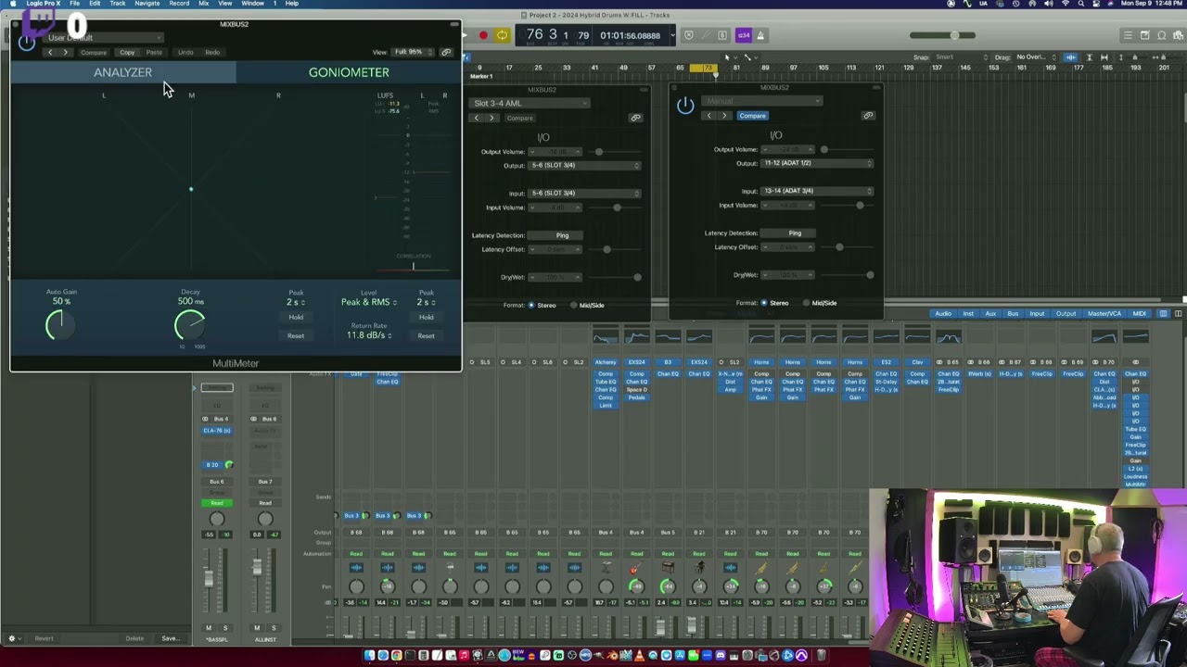The height and width of the screenshot is (667, 1187).
Task: Click previous preset arrow in Slot 3-4 AML plugin
Action: (477, 118)
